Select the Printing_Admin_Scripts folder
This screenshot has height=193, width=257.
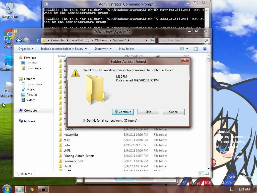[x=79, y=156]
